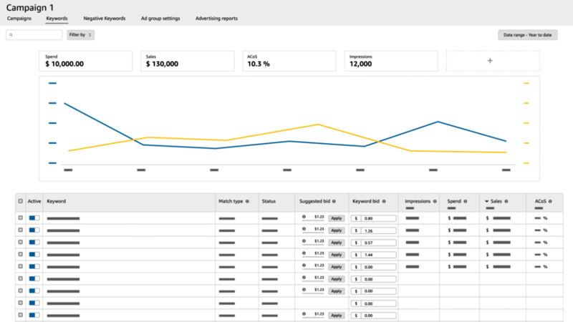
Task: Apply the suggested bid in the fifth row
Action: pos(336,266)
